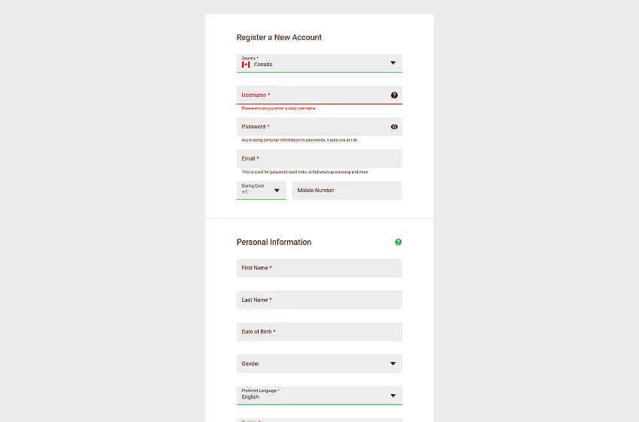Open the Gender dropdown

(392, 363)
